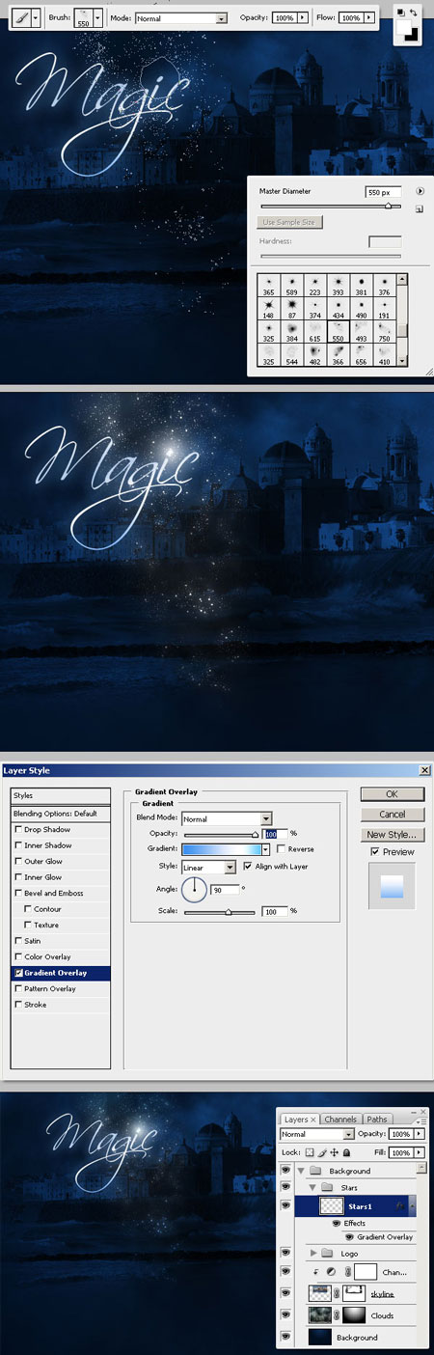The height and width of the screenshot is (1355, 434).
Task: Select the 365 brush preset
Action: pyautogui.click(x=267, y=284)
